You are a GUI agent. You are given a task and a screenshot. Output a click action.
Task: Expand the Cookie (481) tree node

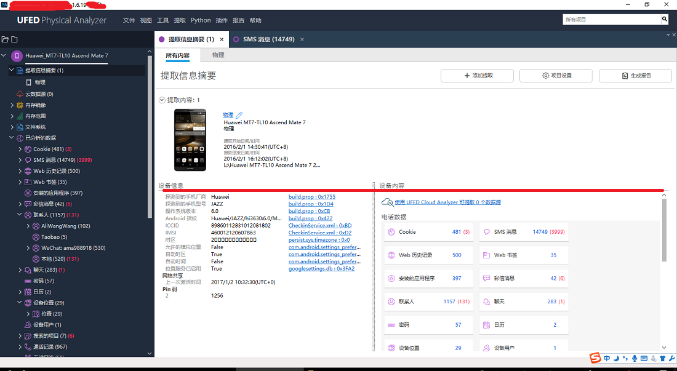(x=20, y=149)
